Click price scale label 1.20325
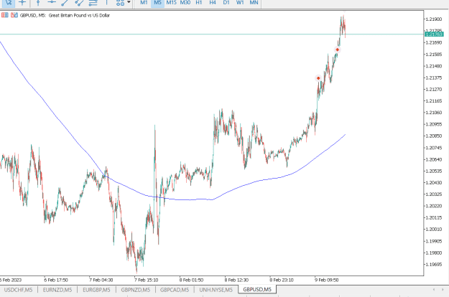The width and height of the screenshot is (449, 297). (434, 194)
